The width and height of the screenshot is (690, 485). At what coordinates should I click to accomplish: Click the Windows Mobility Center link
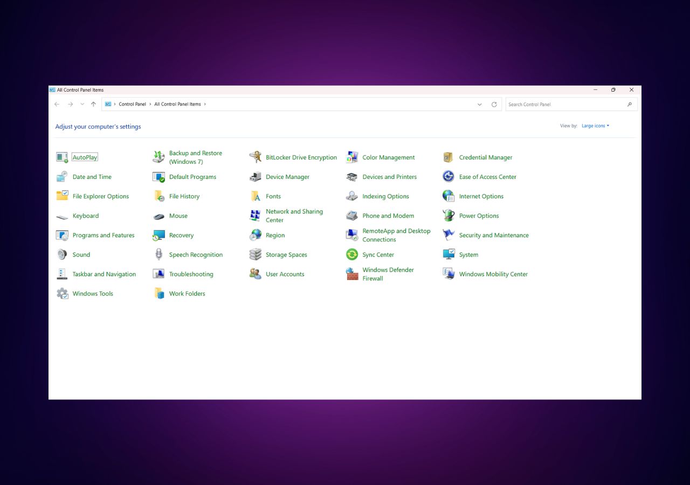[493, 274]
